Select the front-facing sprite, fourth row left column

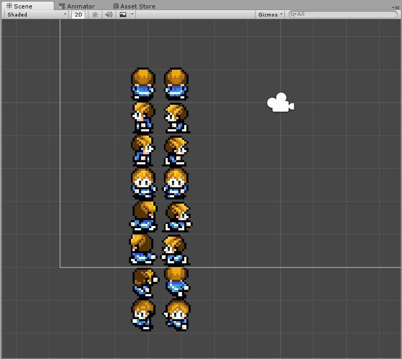tap(143, 184)
